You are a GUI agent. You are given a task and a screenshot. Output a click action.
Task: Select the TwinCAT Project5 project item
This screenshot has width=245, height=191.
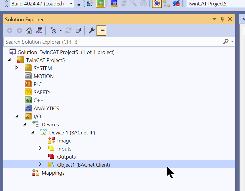[45, 60]
